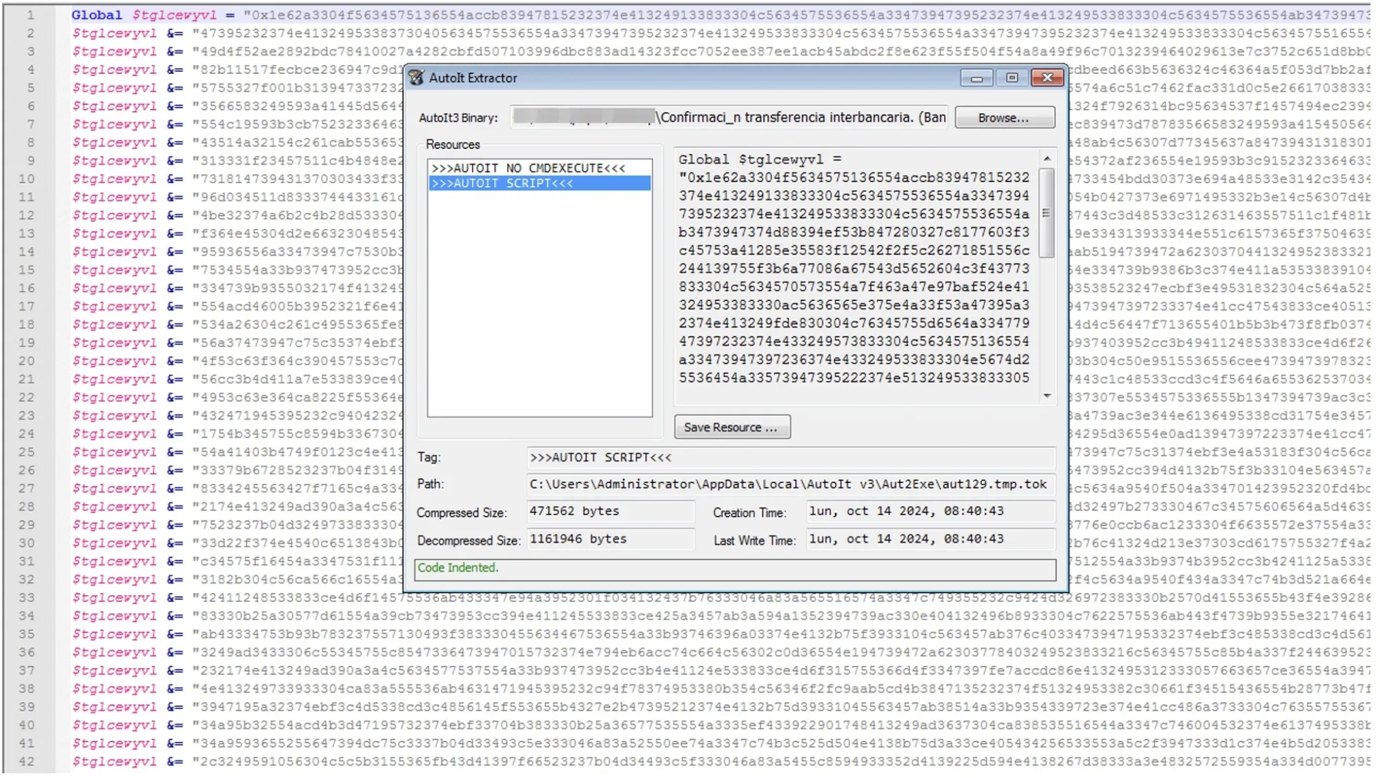1380x778 pixels.
Task: Click the Compressed Size value 471562 bytes
Action: [610, 512]
